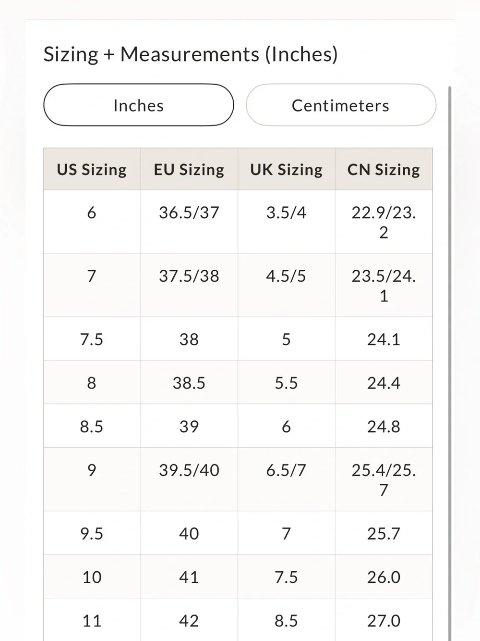Select the UK size 6 cell
This screenshot has width=480, height=641.
coord(287,426)
